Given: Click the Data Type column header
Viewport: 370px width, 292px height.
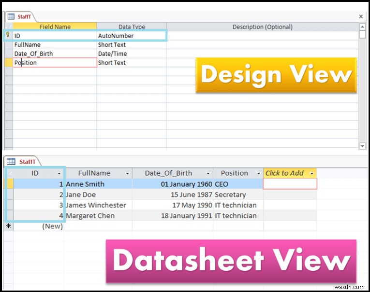Looking at the screenshot, I should coord(132,27).
